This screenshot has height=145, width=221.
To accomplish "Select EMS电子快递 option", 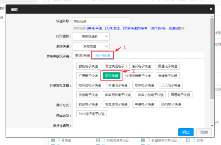I will pos(171,104).
